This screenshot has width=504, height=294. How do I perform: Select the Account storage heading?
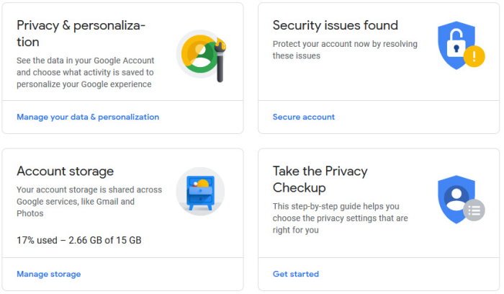(66, 171)
